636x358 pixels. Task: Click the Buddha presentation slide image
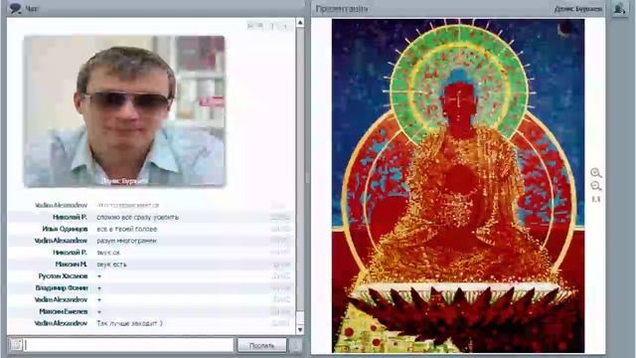point(458,186)
